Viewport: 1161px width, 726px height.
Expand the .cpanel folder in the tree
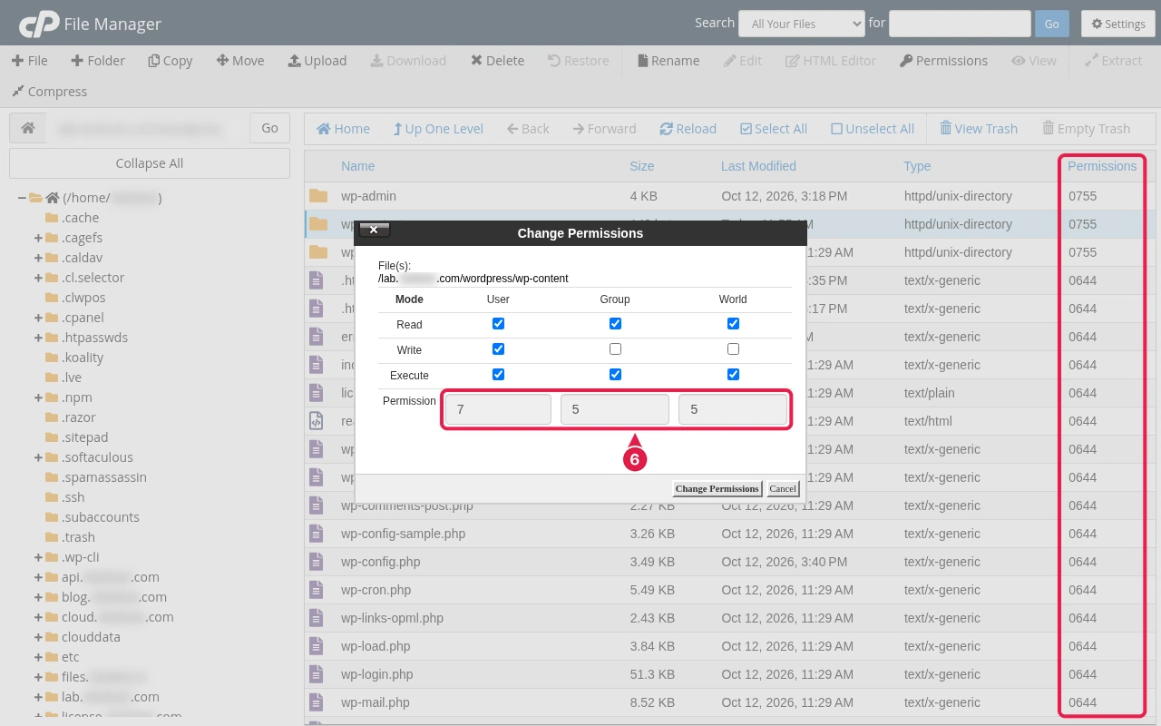point(38,318)
